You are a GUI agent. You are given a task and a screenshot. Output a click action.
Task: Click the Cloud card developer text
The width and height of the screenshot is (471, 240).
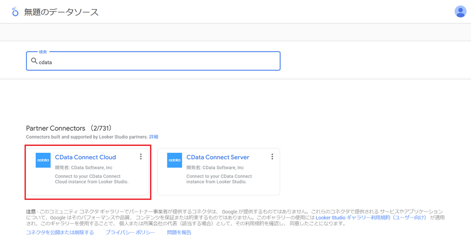point(83,168)
